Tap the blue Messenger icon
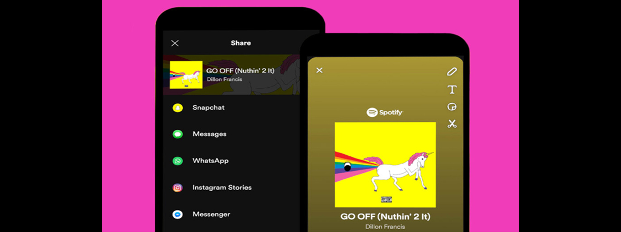 tap(178, 215)
